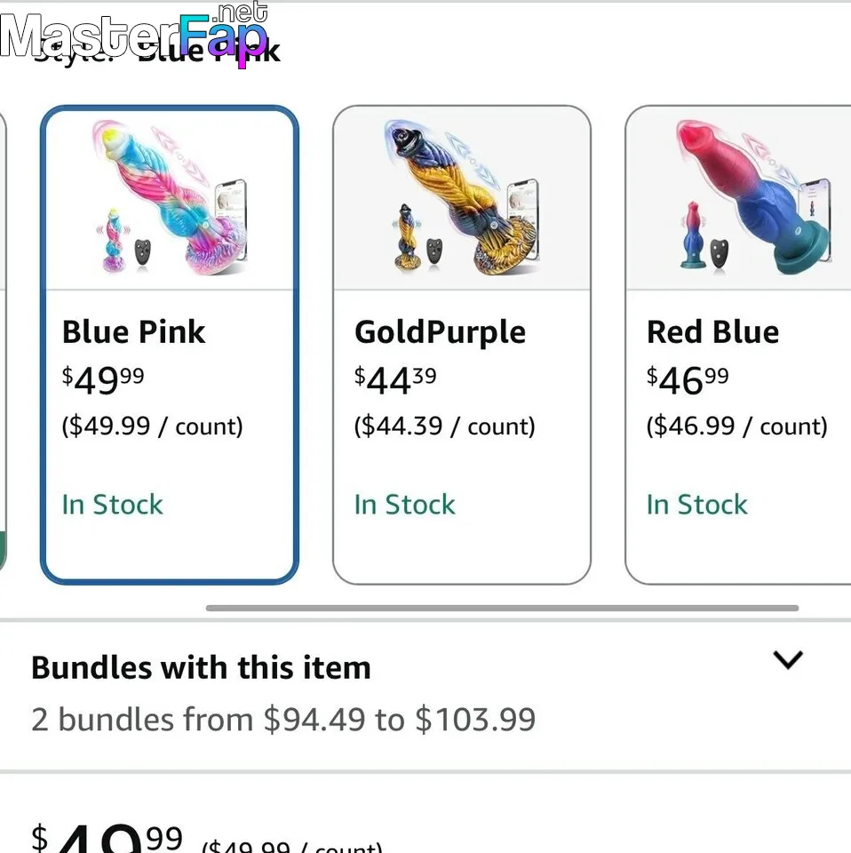Tap the $49.99 price under Blue Pink
This screenshot has height=853, width=851.
click(103, 380)
